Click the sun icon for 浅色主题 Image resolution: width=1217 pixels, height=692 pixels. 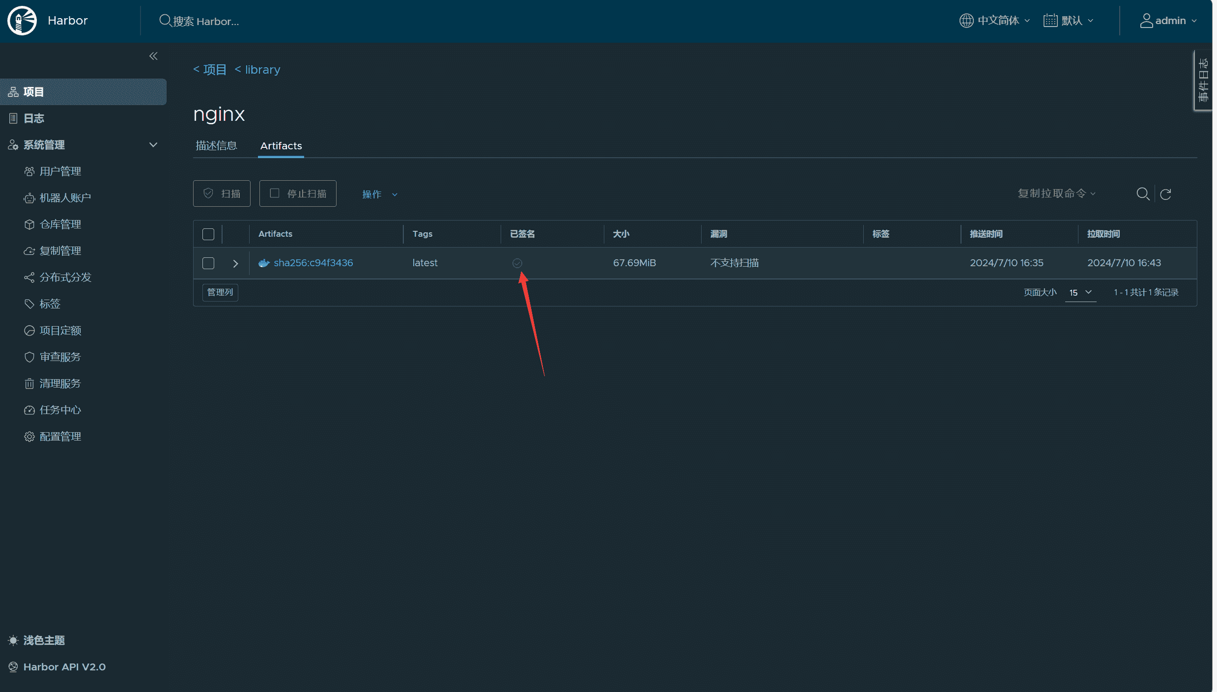[13, 640]
